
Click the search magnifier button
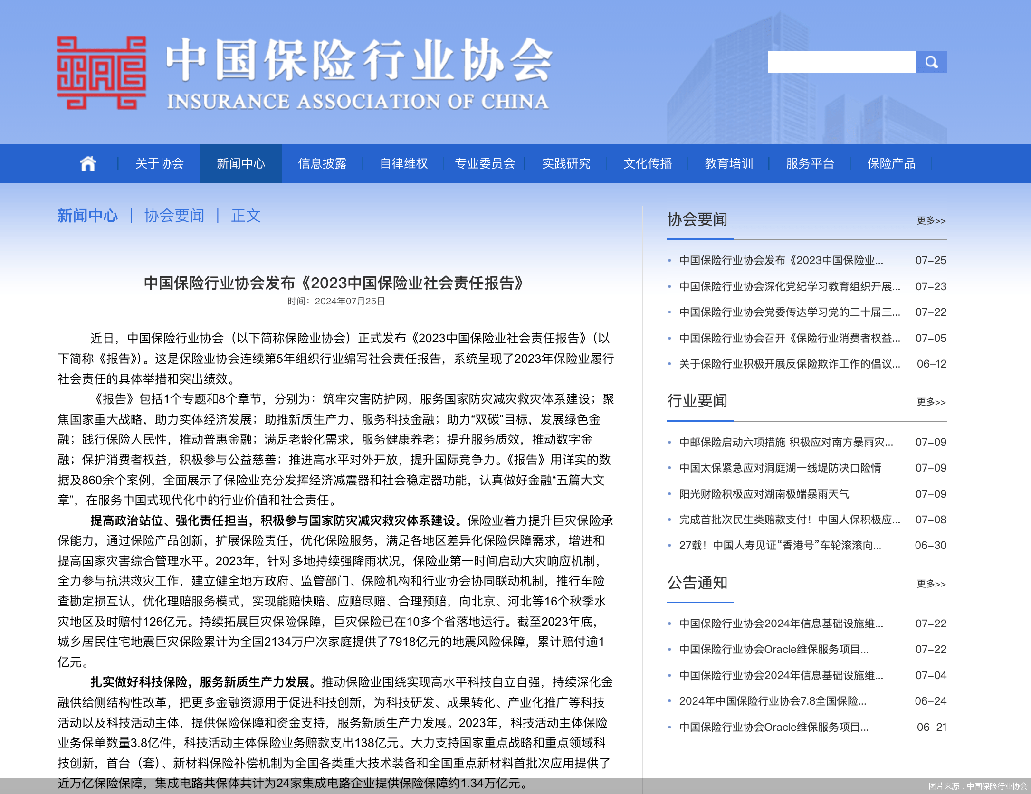coord(931,62)
